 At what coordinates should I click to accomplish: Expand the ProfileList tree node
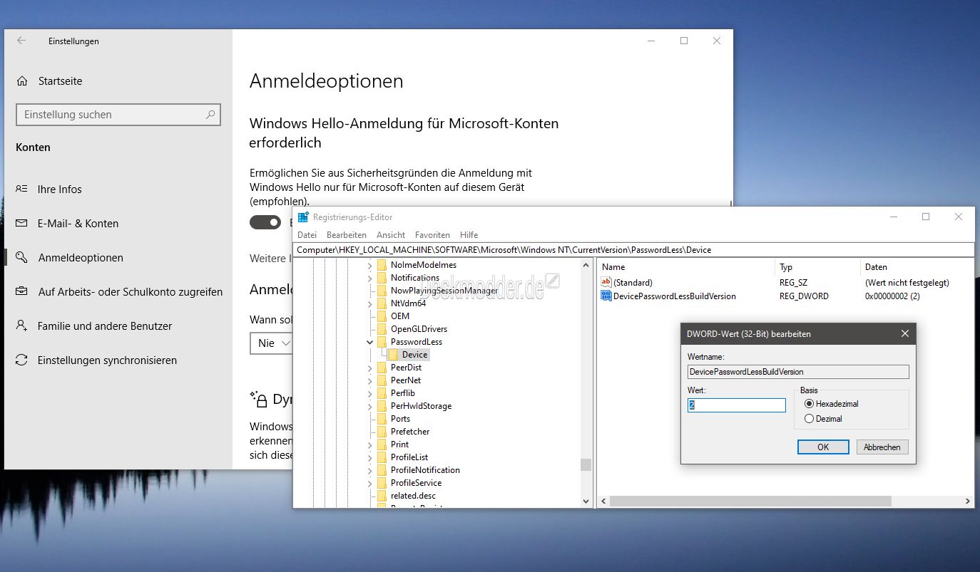click(370, 457)
